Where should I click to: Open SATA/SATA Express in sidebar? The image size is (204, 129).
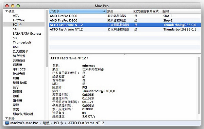coord(27,34)
